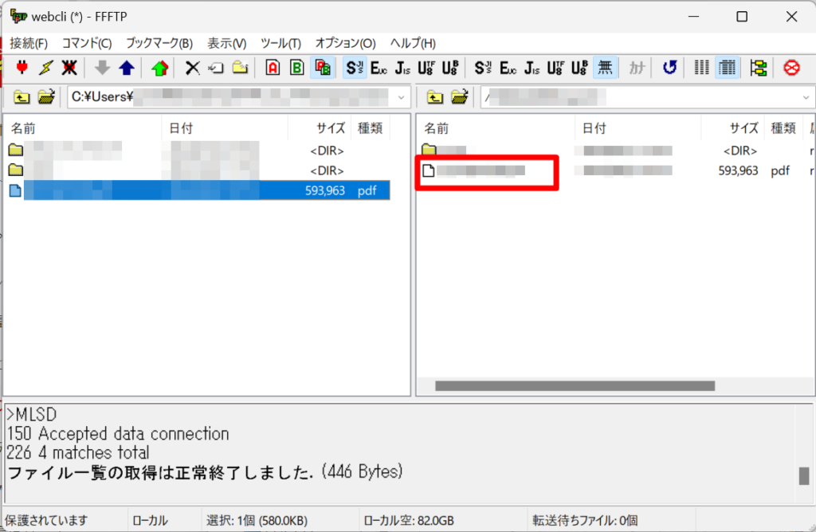816x532 pixels.
Task: Sort the remote pane by サイズ column
Action: (733, 128)
